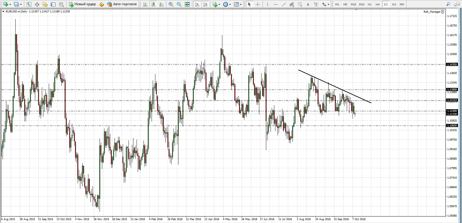This screenshot has width=462, height=223.
Task: Click the Новый ордер button
Action: click(x=83, y=4)
